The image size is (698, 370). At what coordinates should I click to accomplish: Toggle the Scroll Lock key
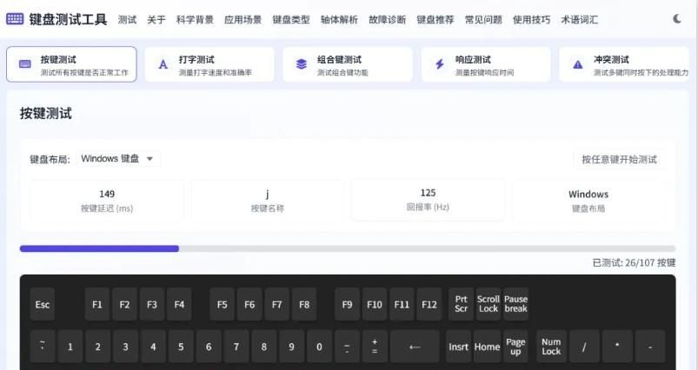coord(489,304)
